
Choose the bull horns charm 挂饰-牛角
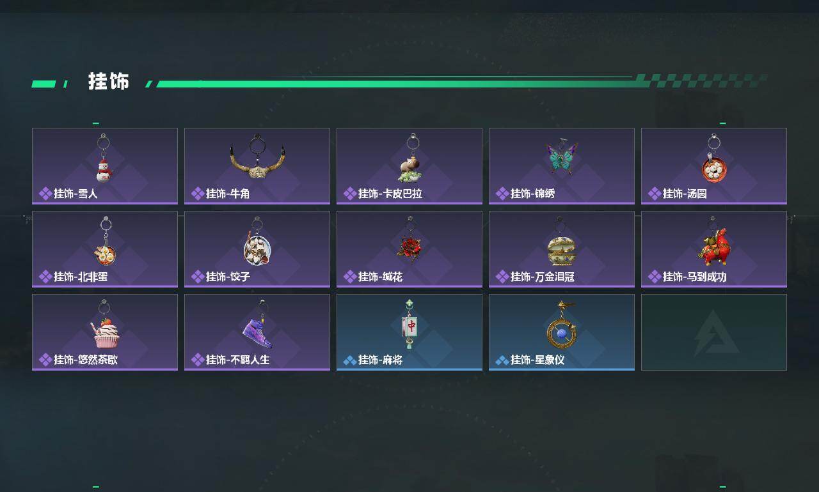pyautogui.click(x=257, y=166)
